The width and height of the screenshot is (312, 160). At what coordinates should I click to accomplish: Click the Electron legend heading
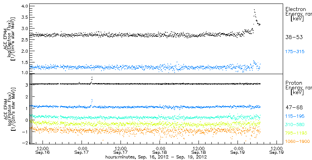point(296,9)
